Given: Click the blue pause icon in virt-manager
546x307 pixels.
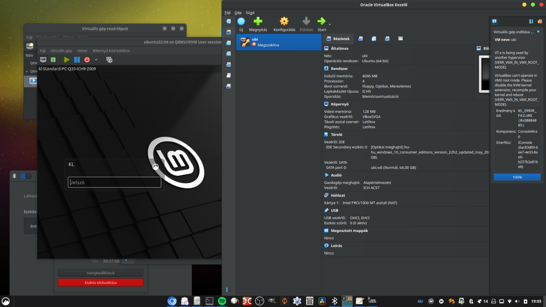Looking at the screenshot, I should click(x=77, y=60).
